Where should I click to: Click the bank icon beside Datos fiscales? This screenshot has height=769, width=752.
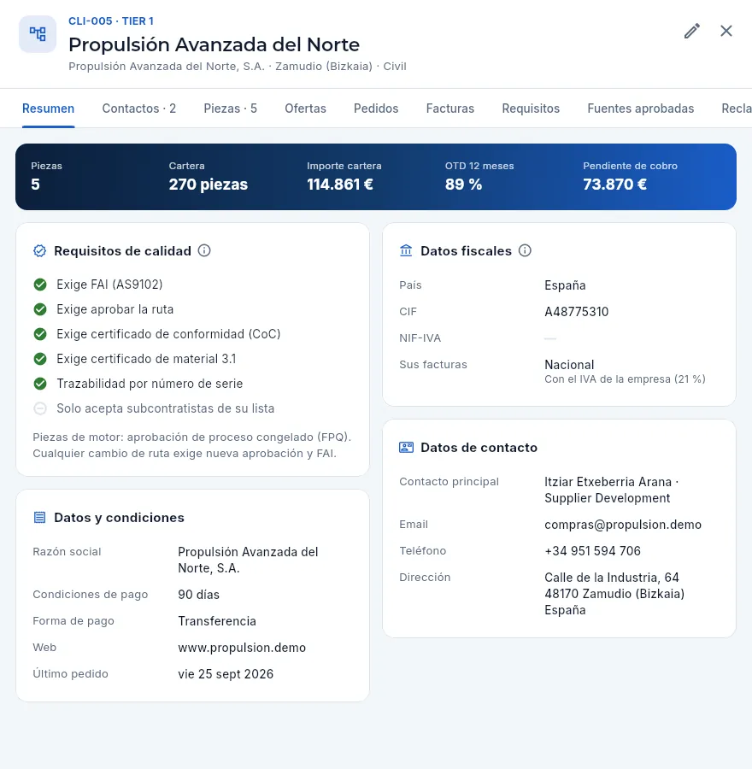tap(406, 250)
